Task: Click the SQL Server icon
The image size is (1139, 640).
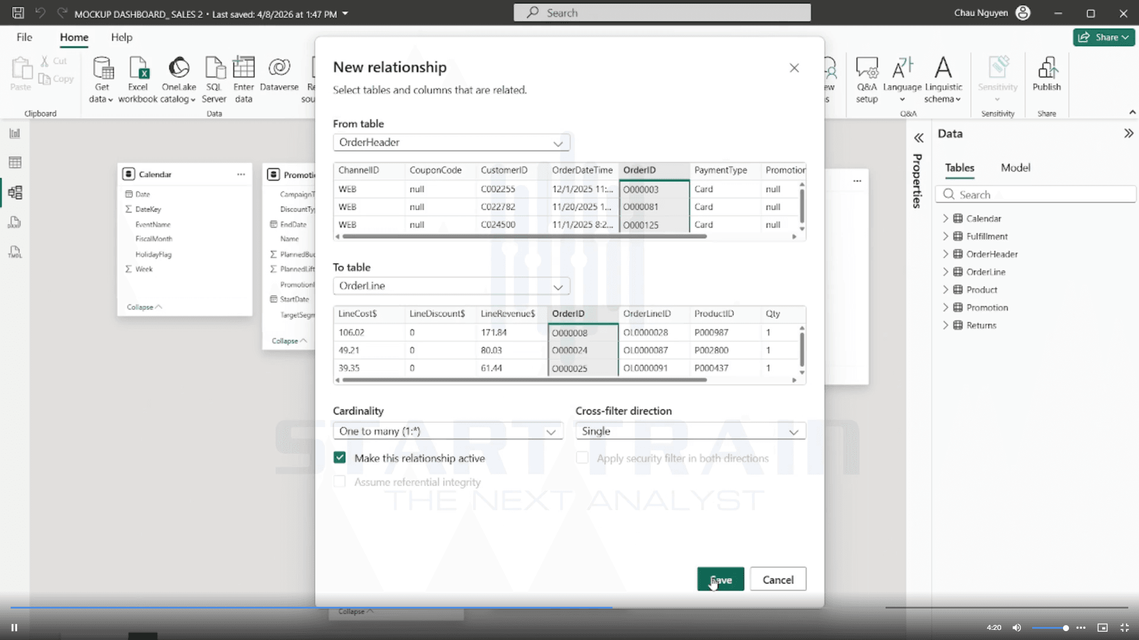Action: pyautogui.click(x=214, y=68)
